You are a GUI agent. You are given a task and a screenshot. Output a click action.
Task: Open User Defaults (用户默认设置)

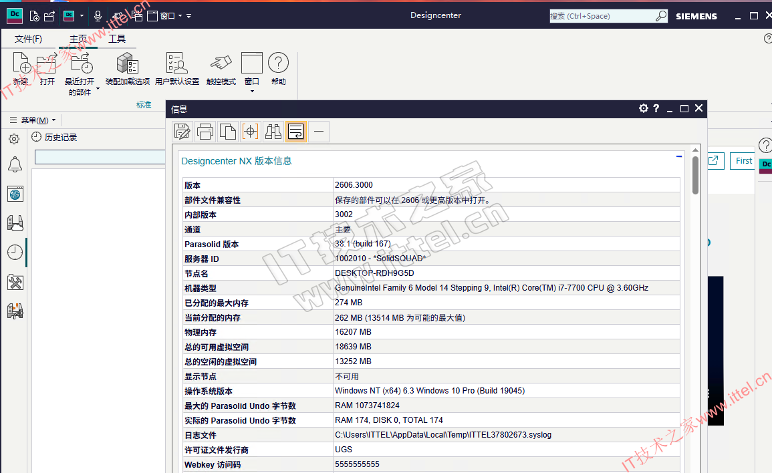click(x=177, y=68)
